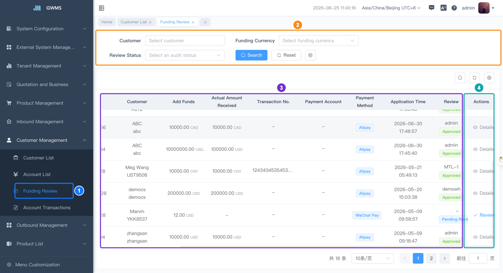
Task: Click the Menu Customization label
Action: (x=38, y=265)
